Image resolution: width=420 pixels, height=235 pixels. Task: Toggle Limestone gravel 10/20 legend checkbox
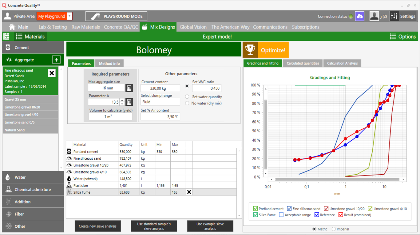coord(326,209)
